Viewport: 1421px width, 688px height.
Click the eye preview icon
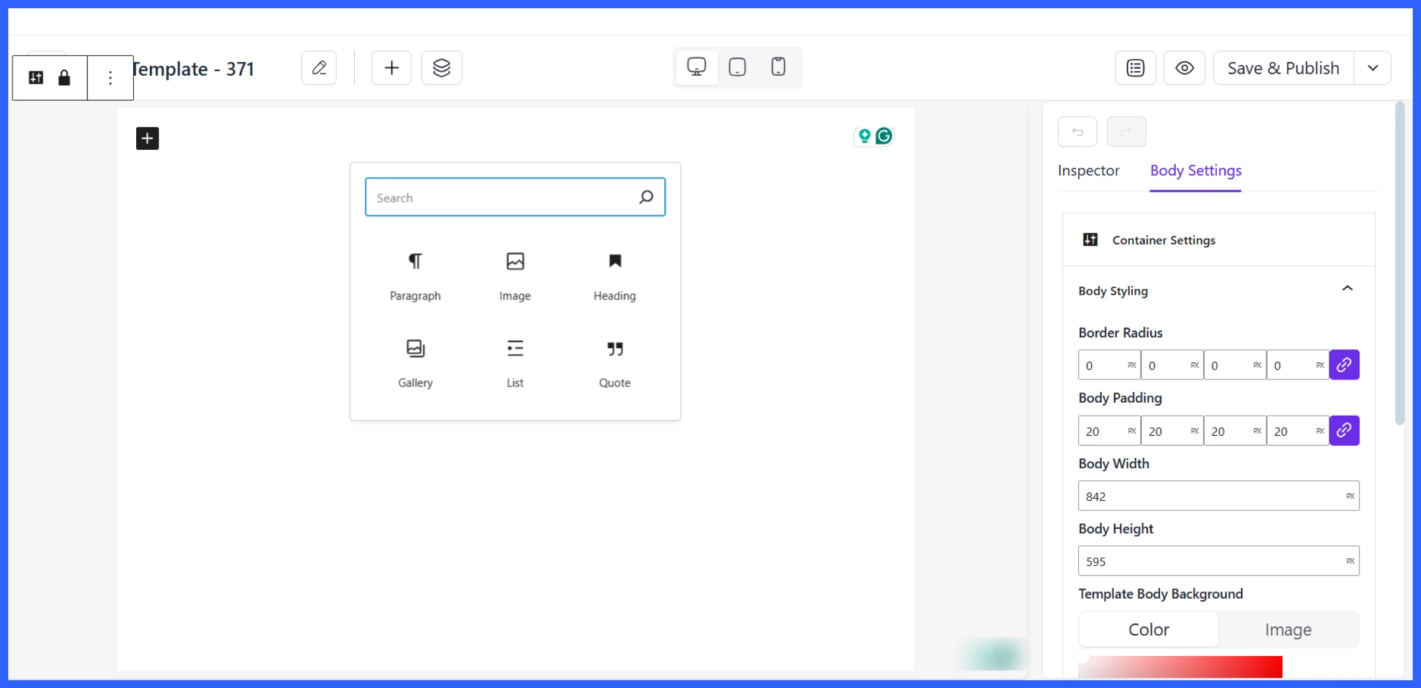[x=1185, y=68]
